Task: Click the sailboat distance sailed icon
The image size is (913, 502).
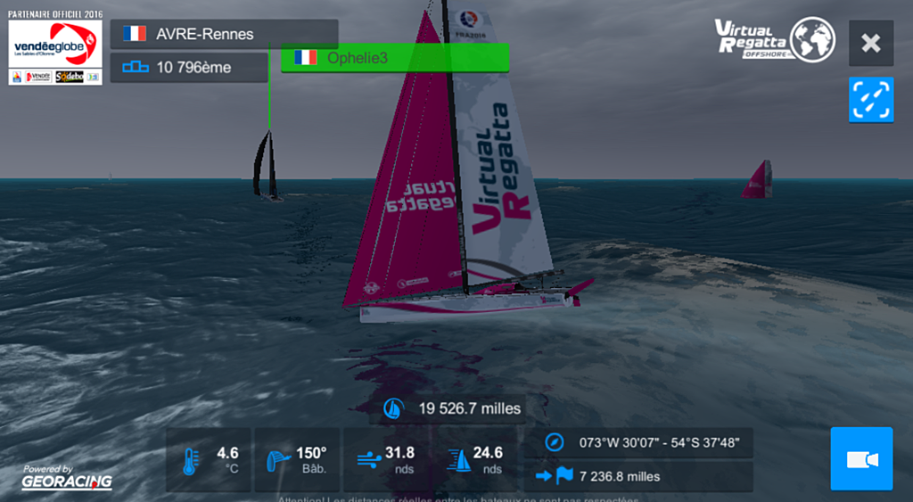Action: pos(394,408)
